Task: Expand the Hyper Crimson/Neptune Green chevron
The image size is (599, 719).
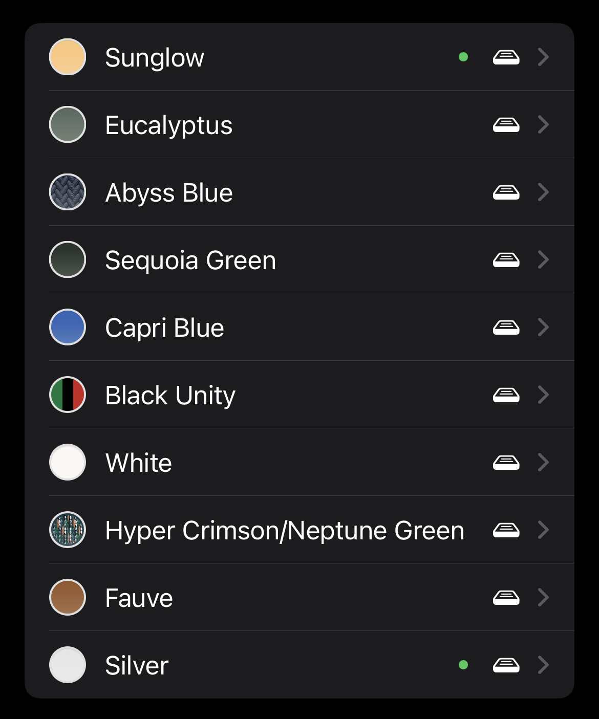Action: coord(543,530)
